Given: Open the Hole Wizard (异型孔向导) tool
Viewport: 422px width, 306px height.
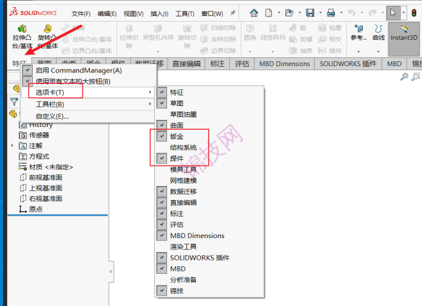Looking at the screenshot, I should click(x=158, y=29).
